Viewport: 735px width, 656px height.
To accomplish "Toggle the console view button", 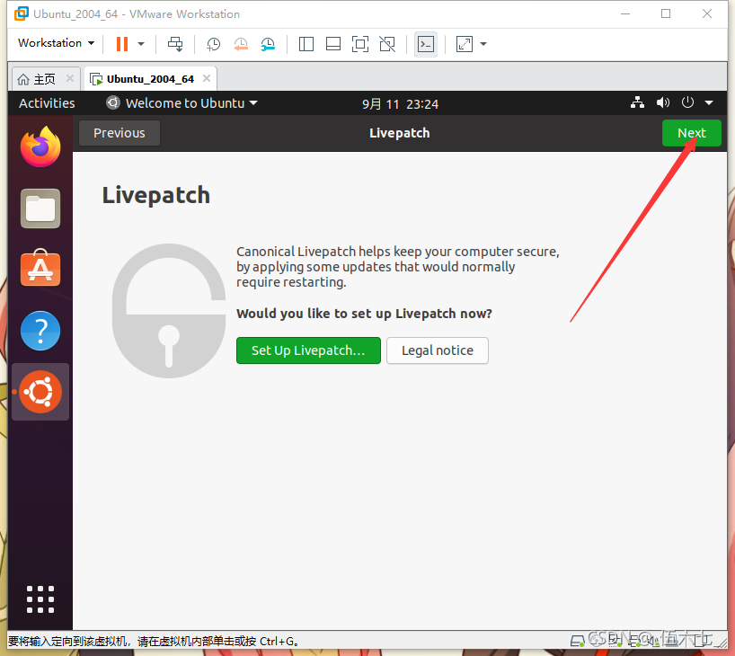I will click(x=426, y=44).
